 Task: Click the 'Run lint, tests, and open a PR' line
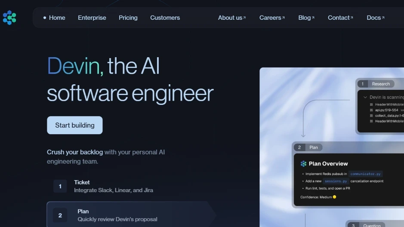(327, 188)
